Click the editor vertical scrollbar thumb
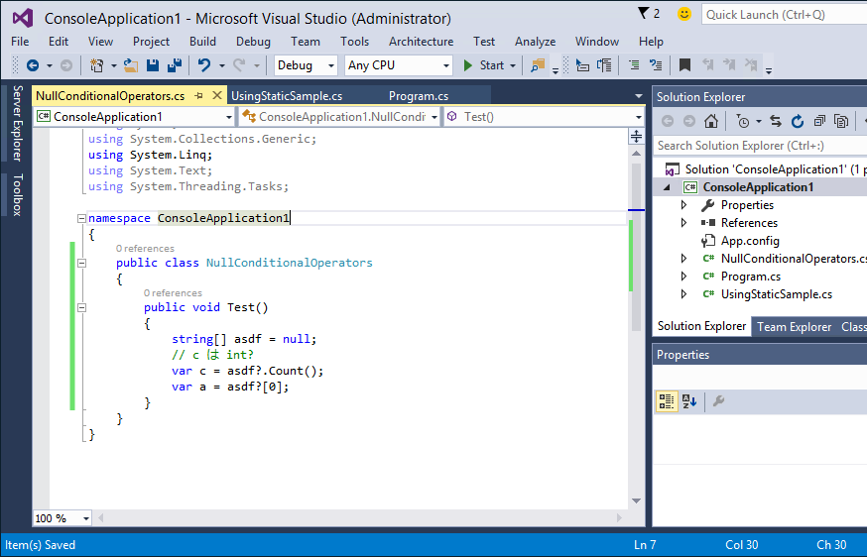The width and height of the screenshot is (867, 557). (x=636, y=246)
